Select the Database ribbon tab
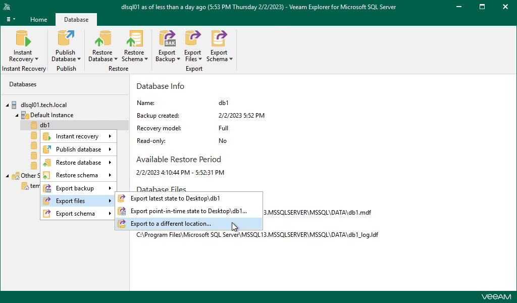Screen dimensions: 517x303 tap(76, 20)
